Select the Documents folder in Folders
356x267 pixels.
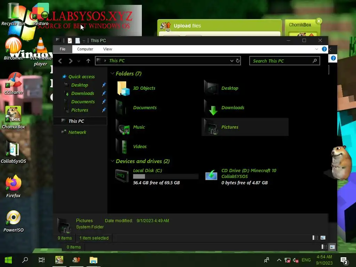(x=136, y=108)
